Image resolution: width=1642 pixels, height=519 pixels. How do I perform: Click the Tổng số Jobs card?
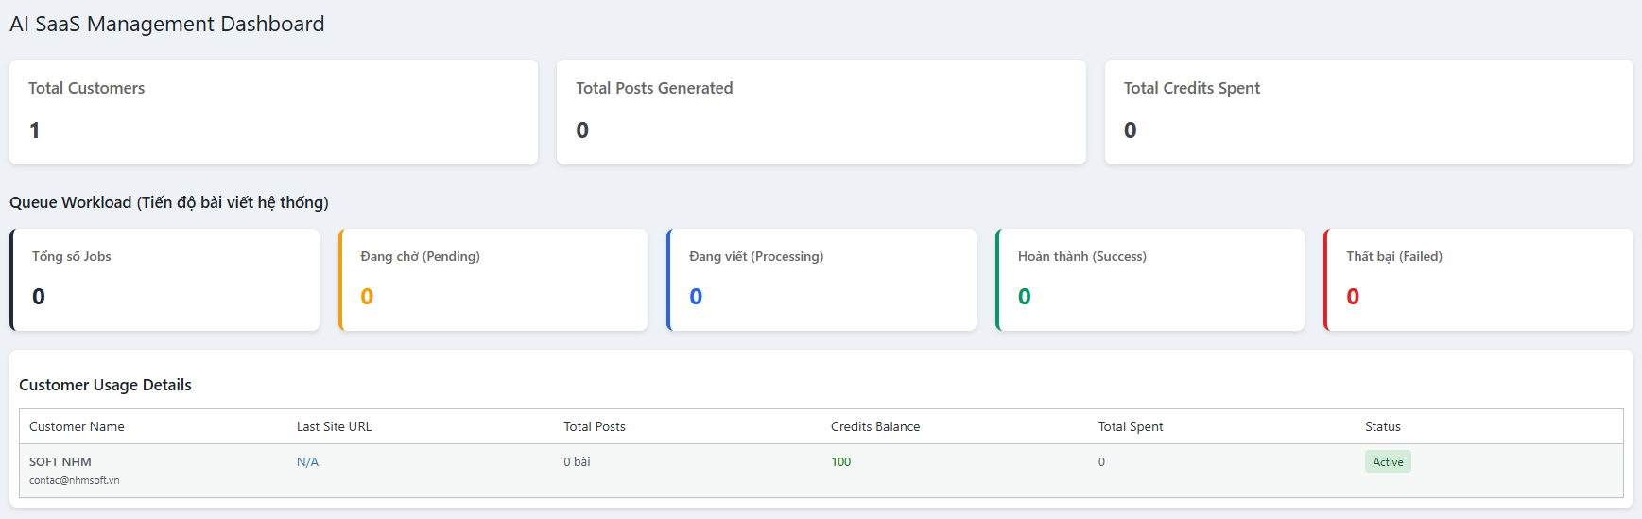pyautogui.click(x=165, y=280)
